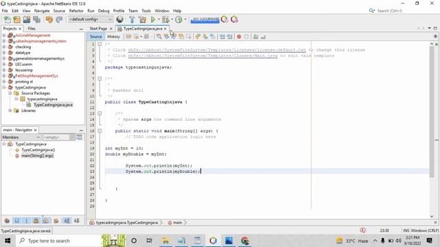Toggle Sort by Source in Navigator

coord(76,221)
